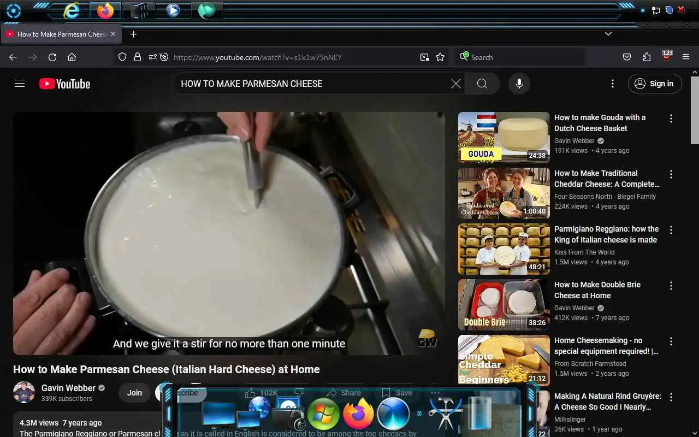Open the system start orb in top bar
Image resolution: width=699 pixels, height=437 pixels.
pos(13,10)
